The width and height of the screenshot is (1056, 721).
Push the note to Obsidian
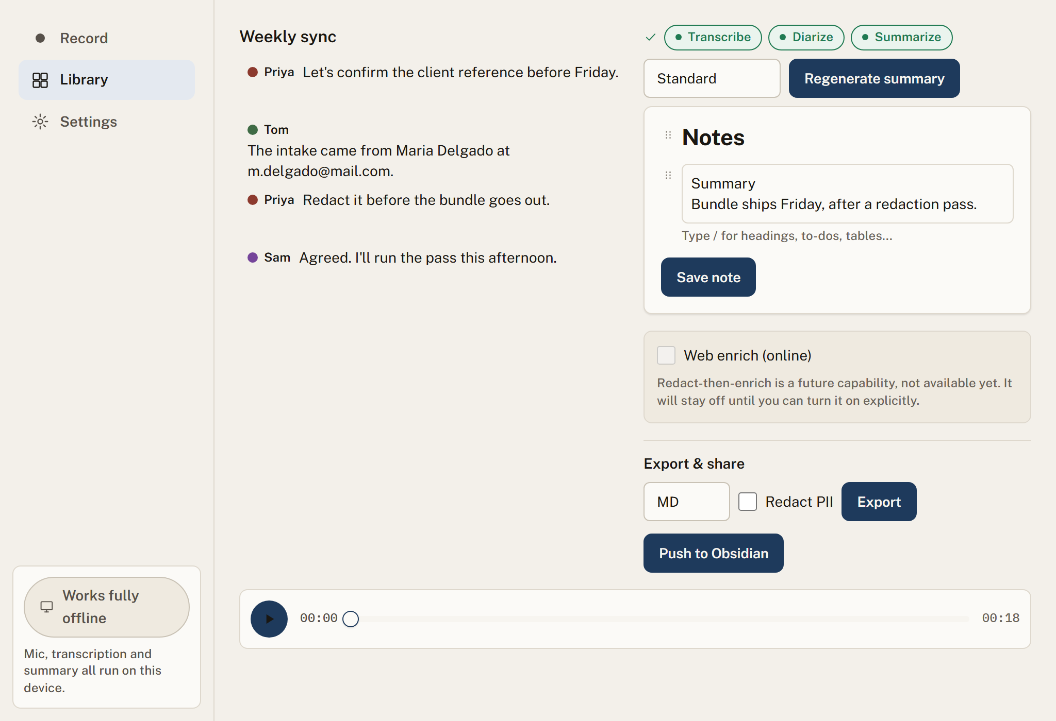click(714, 553)
